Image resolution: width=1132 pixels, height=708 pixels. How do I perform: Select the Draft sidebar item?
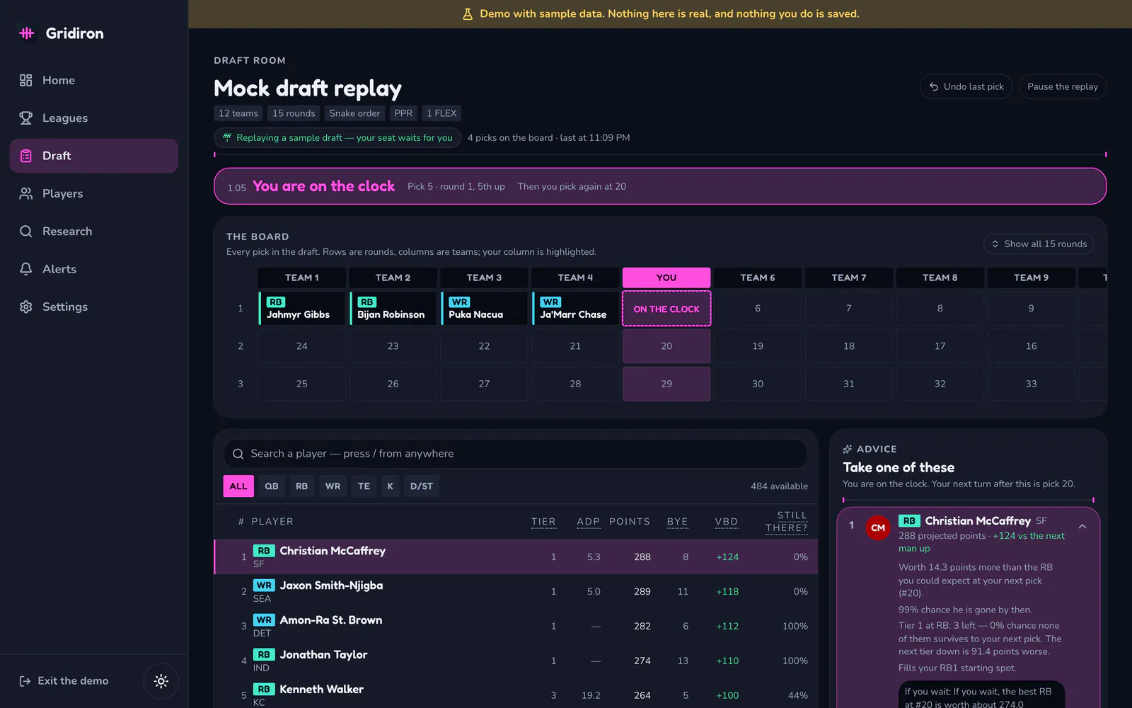[94, 156]
